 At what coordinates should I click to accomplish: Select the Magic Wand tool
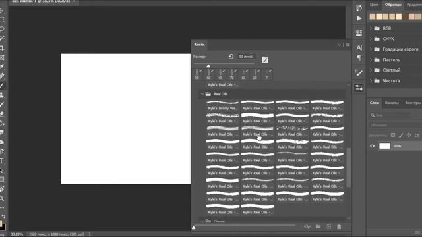point(2,38)
